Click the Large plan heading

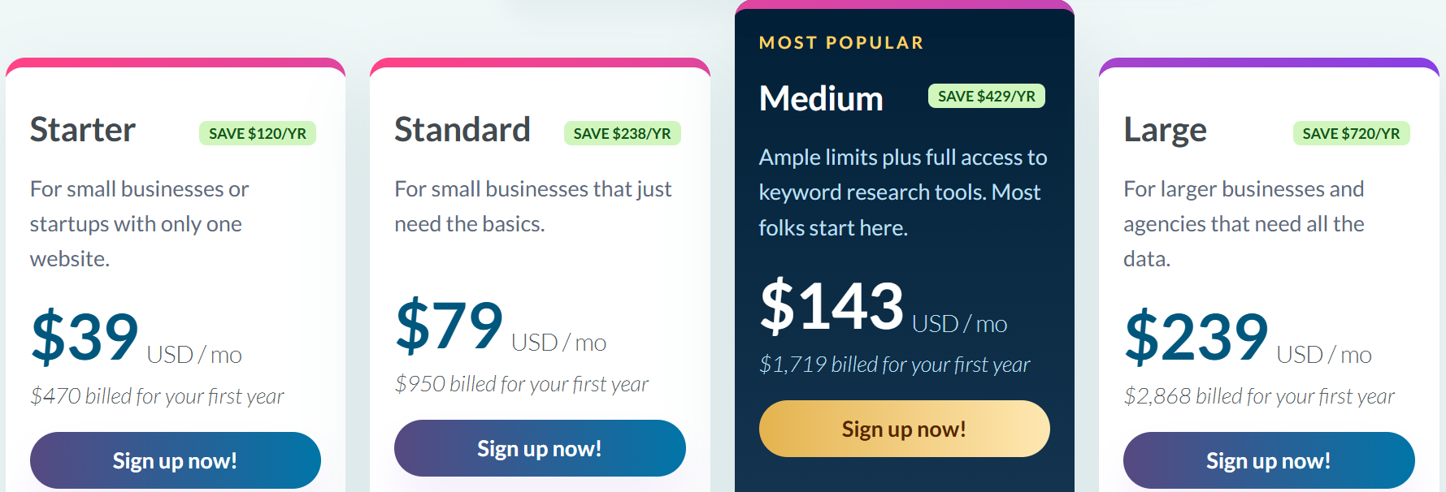click(1166, 130)
